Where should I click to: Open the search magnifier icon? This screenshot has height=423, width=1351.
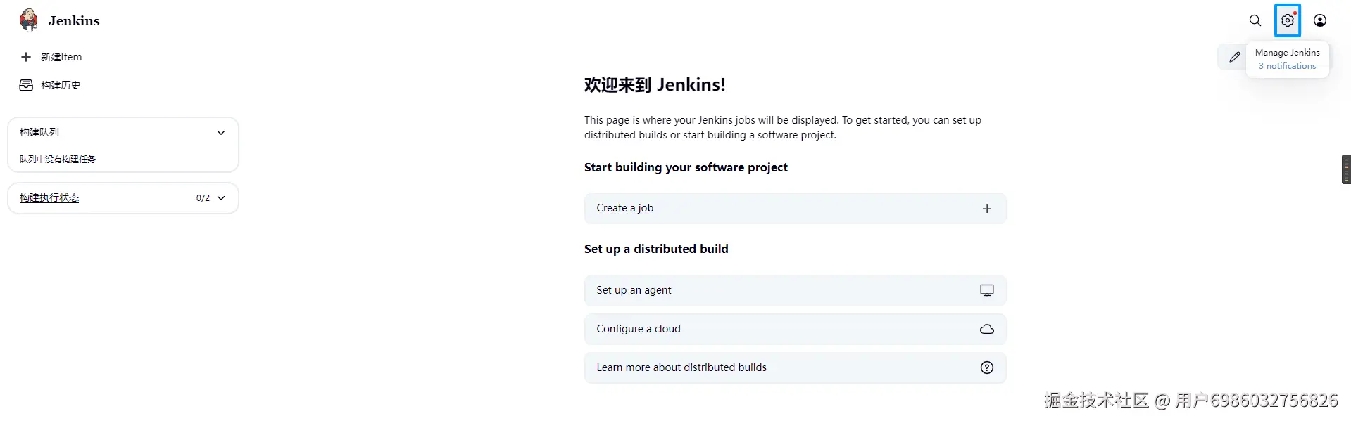tap(1255, 20)
